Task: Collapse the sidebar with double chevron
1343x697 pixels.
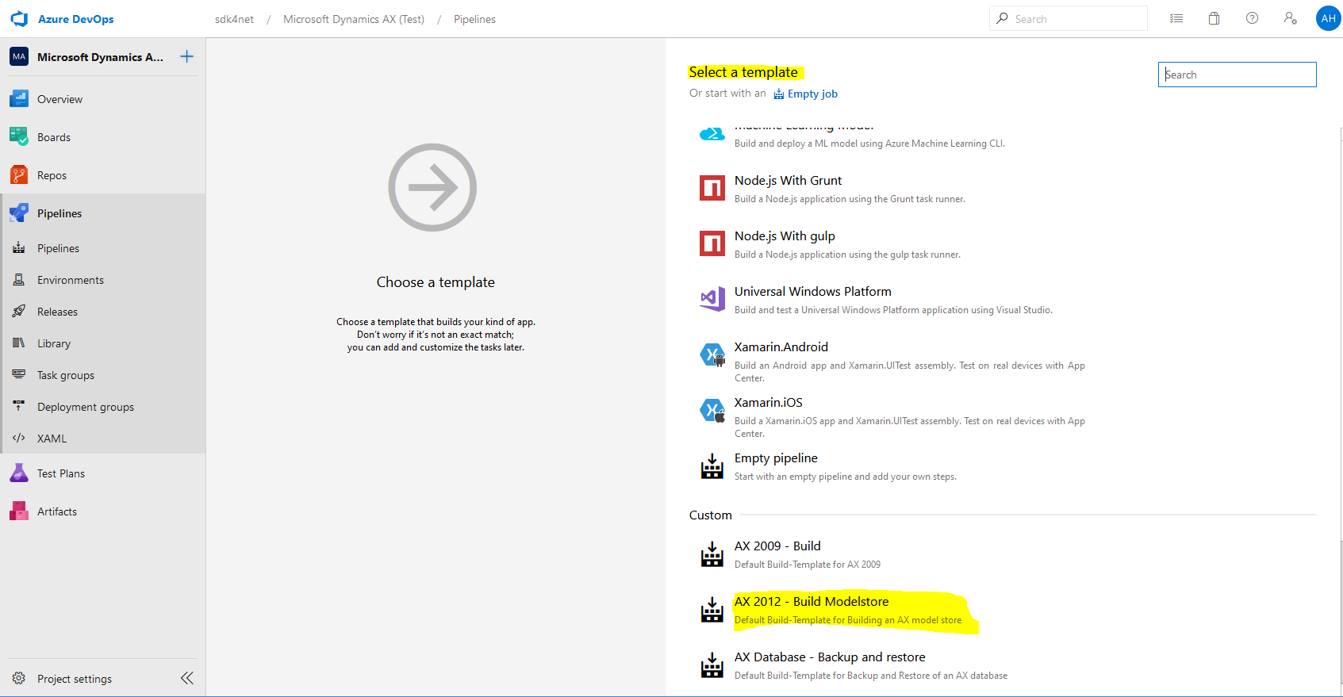Action: (187, 678)
